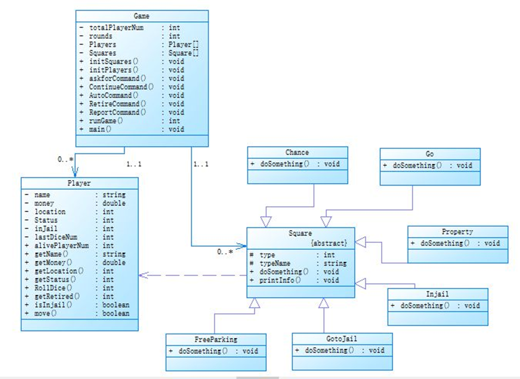
Task: Click the Player[] type in Game
Action: (184, 44)
